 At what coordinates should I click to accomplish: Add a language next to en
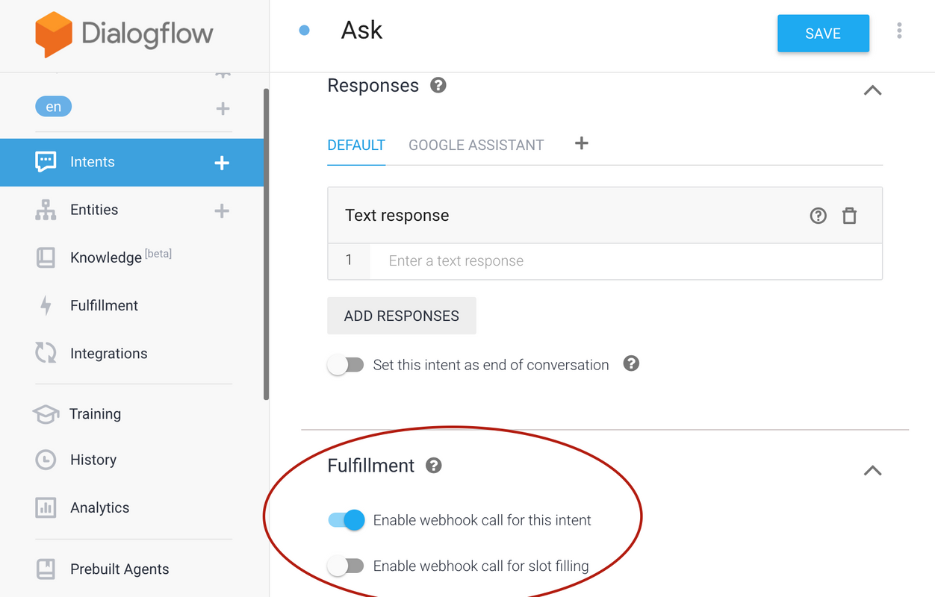click(x=223, y=109)
